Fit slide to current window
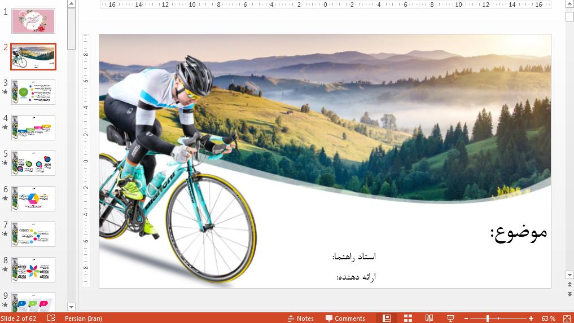Screen dimensions: 574x323 tap(566, 318)
